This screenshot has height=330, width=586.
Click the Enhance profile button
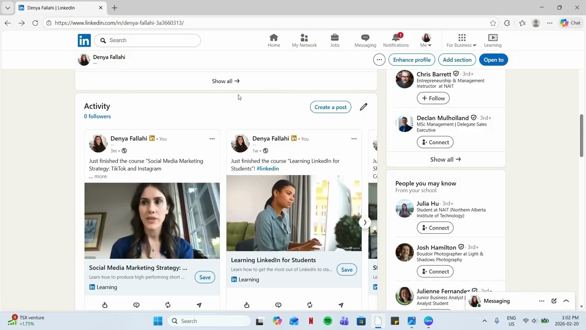pyautogui.click(x=412, y=60)
